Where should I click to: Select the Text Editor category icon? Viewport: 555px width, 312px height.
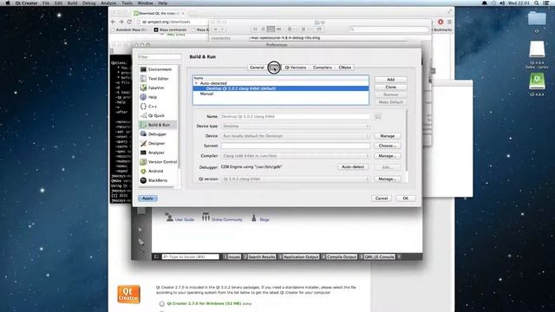tap(143, 79)
